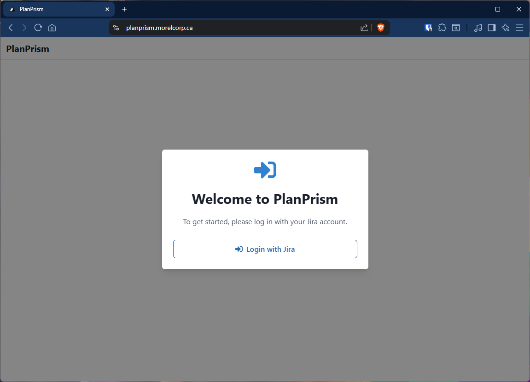
Task: Close the PlanPrism tab
Action: click(107, 9)
